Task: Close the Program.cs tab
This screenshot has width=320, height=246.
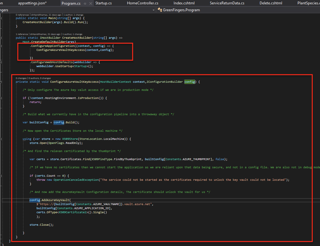Action: click(91, 3)
